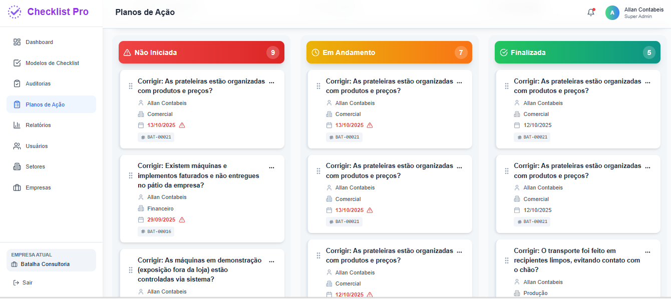Click the Relatórios bar-chart icon in sidebar
Screen dimensions: 671x299
point(17,125)
